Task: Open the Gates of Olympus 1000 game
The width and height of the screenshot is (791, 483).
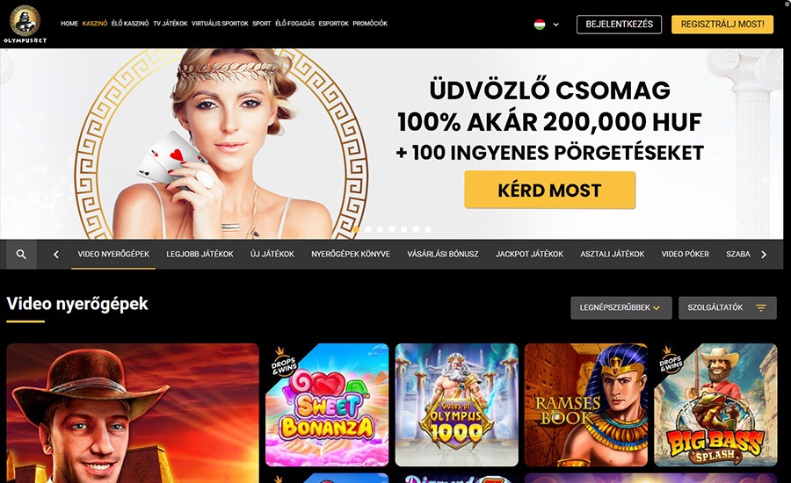Action: [456, 405]
